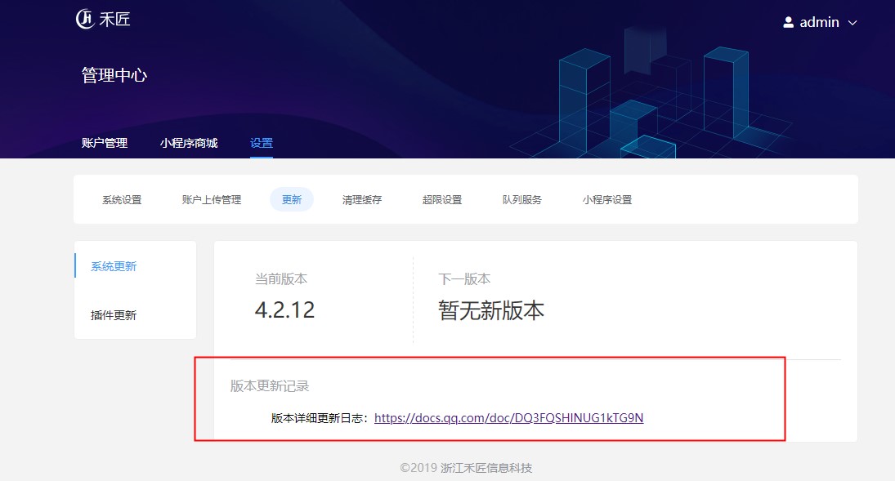Select 系统更新 in the sidebar
Screen dimensions: 895x481
point(113,265)
